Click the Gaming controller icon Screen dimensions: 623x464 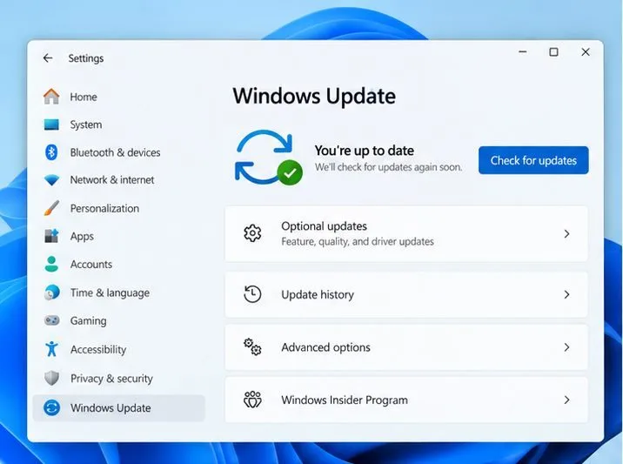tap(51, 320)
